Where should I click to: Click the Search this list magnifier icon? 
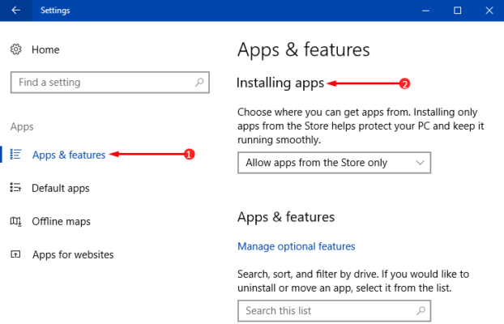pyautogui.click(x=421, y=310)
